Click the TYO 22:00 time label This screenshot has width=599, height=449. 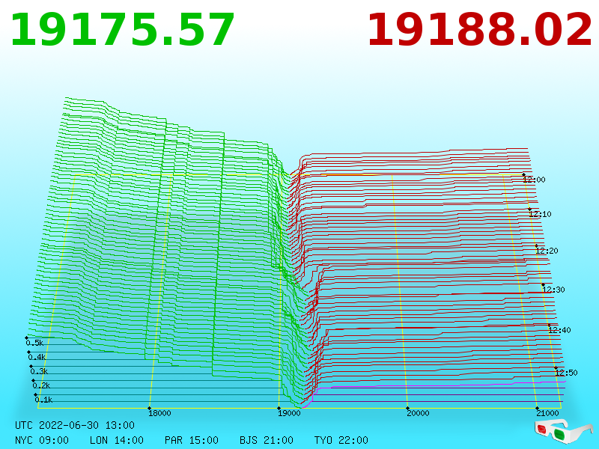(341, 440)
